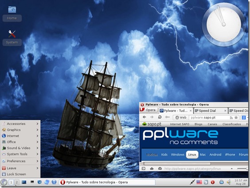Open the clipboard icon in system tray
The image size is (250, 188).
click(206, 182)
